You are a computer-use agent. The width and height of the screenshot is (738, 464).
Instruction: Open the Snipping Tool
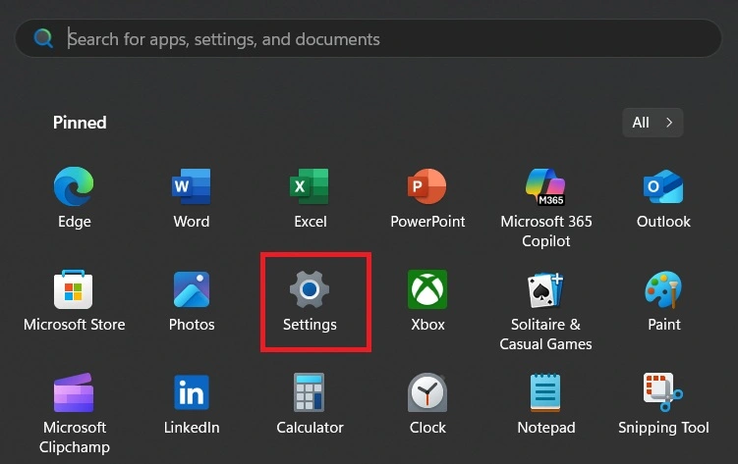point(663,393)
